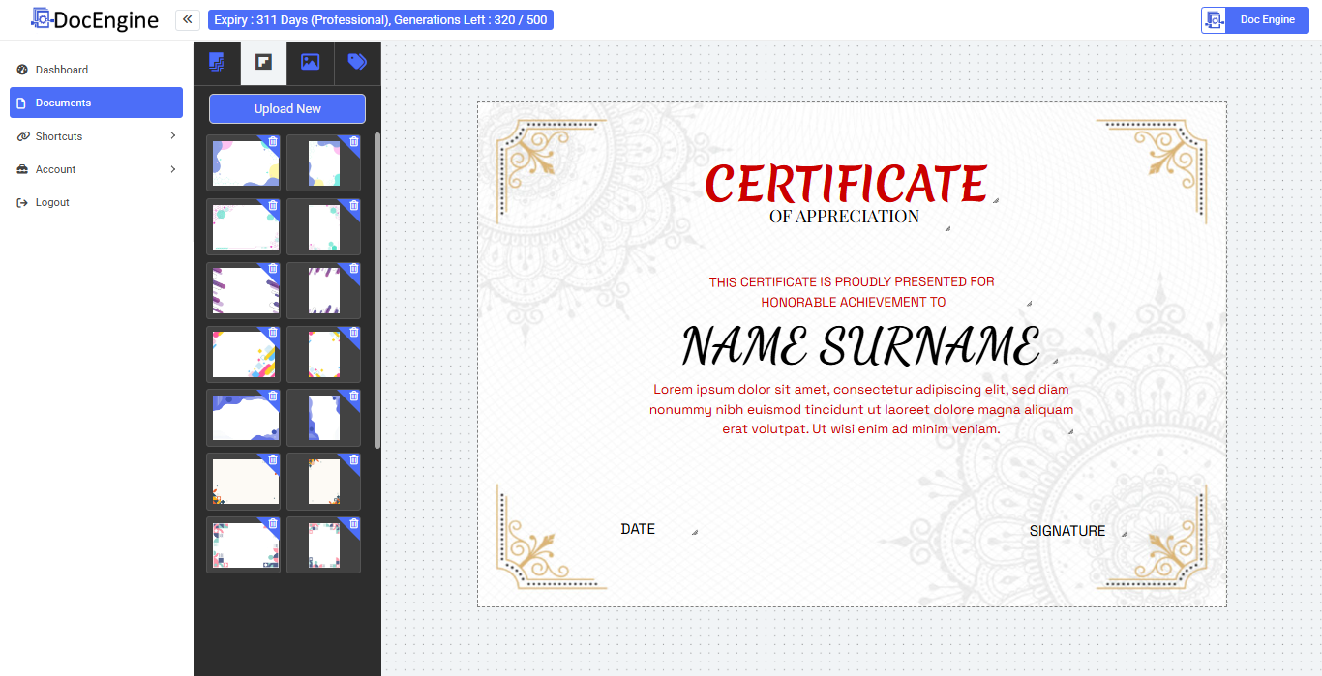
Task: Open the layers tab icon in panel
Action: (217, 63)
